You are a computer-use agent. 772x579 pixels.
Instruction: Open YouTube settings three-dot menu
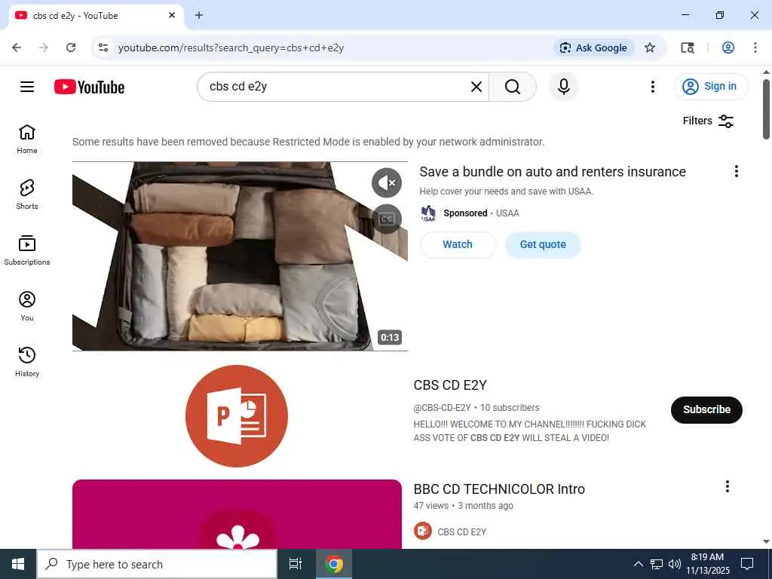coord(652,87)
